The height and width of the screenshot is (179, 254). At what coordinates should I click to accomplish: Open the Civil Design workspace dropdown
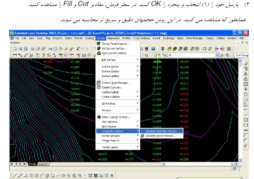[242, 55]
